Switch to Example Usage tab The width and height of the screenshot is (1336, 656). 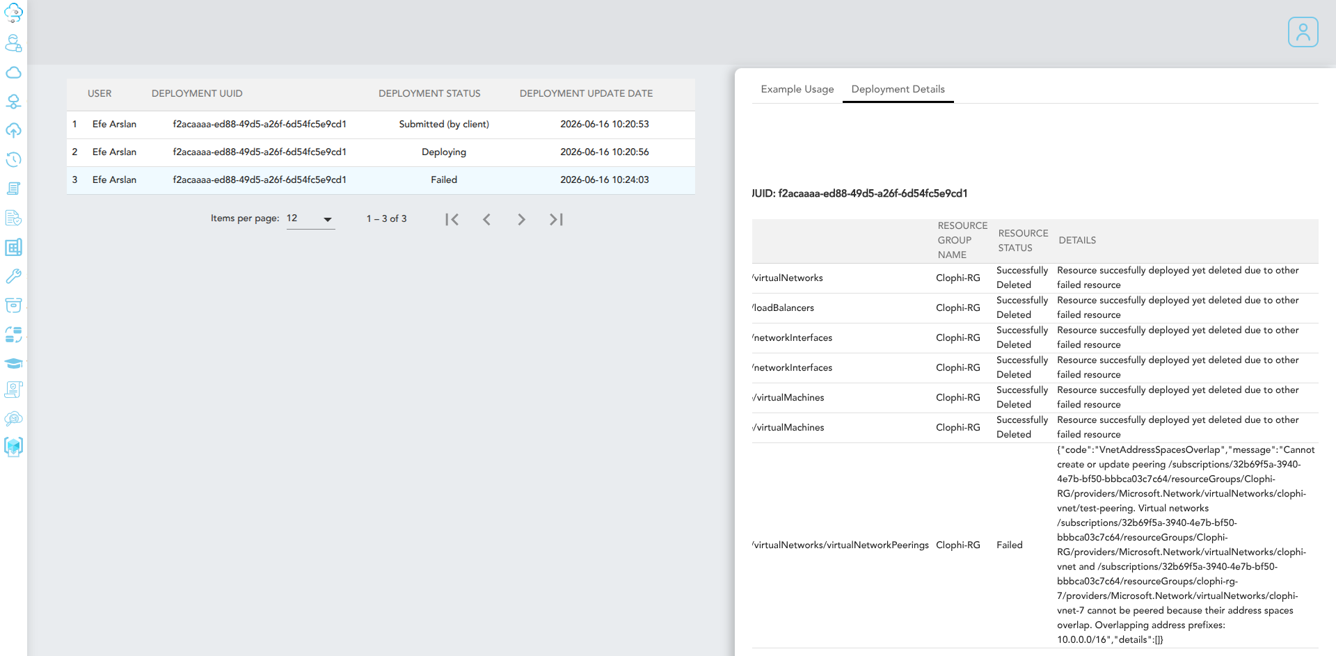[x=797, y=89]
